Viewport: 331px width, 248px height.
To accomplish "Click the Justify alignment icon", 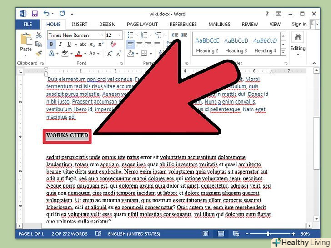I will pyautogui.click(x=157, y=45).
